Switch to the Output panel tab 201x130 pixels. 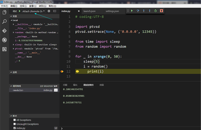pyautogui.click(x=75, y=85)
